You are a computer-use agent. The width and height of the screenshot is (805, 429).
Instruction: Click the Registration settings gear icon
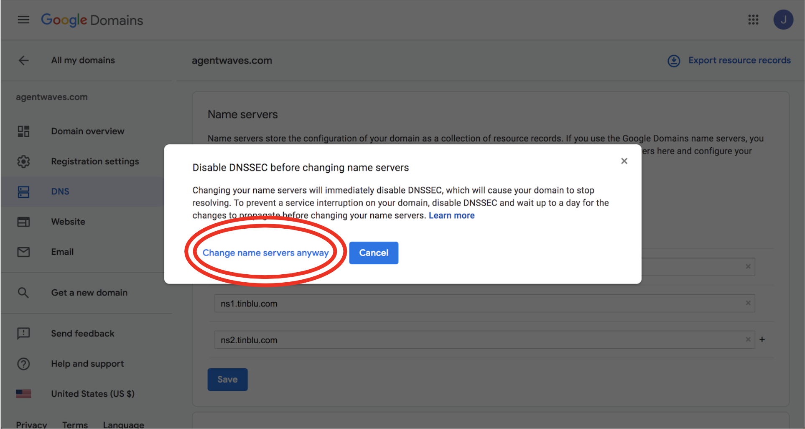pos(23,161)
